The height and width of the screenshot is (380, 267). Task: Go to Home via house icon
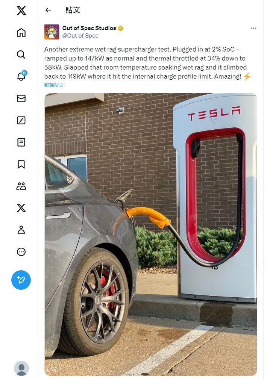tap(21, 32)
